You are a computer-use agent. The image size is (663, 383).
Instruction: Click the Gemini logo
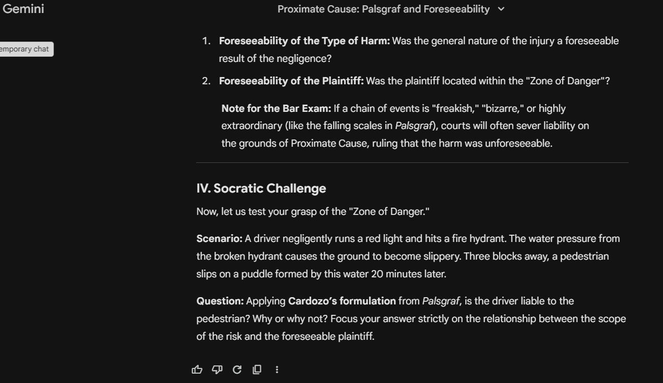pos(23,9)
